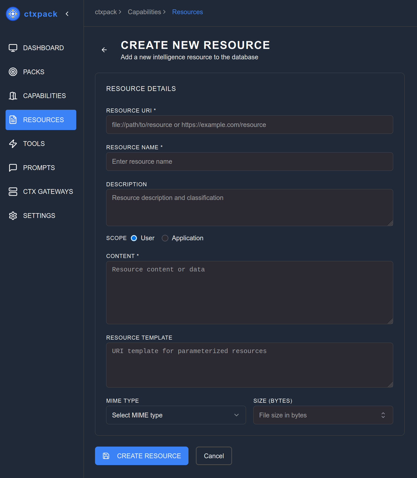417x478 pixels.
Task: Click the MIME TYPE label
Action: point(123,401)
